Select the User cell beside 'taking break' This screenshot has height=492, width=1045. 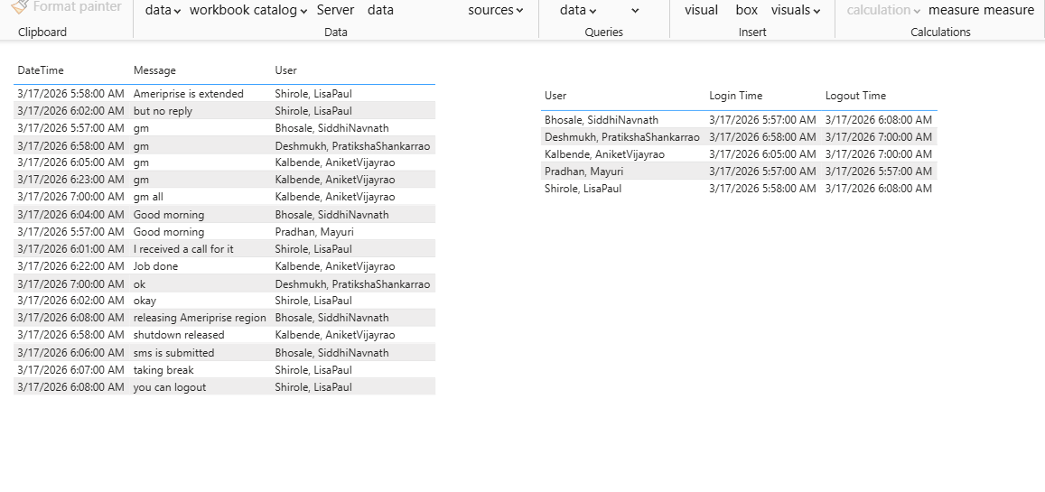coord(313,369)
